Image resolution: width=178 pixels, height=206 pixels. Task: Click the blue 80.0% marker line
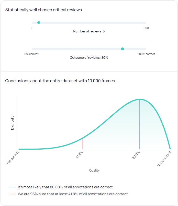point(140,124)
